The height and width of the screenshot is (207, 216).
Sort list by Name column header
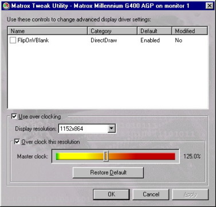(48, 31)
